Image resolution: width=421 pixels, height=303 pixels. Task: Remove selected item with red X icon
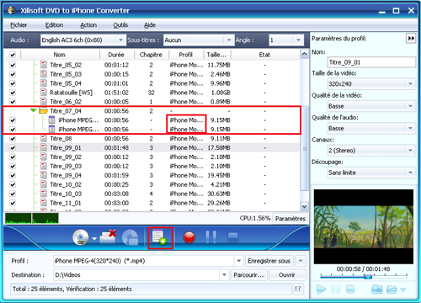(x=109, y=237)
